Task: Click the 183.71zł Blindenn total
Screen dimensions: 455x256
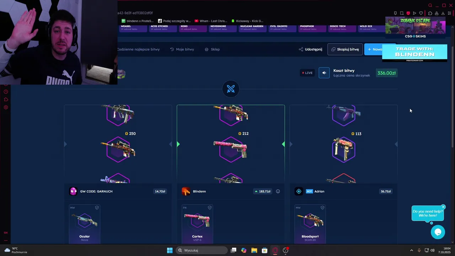Action: (263, 191)
